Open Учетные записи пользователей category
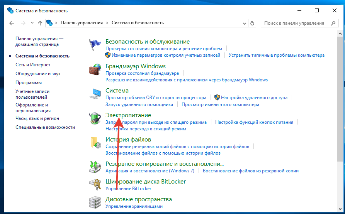Viewport: 345px width, 214px height. [x=32, y=94]
